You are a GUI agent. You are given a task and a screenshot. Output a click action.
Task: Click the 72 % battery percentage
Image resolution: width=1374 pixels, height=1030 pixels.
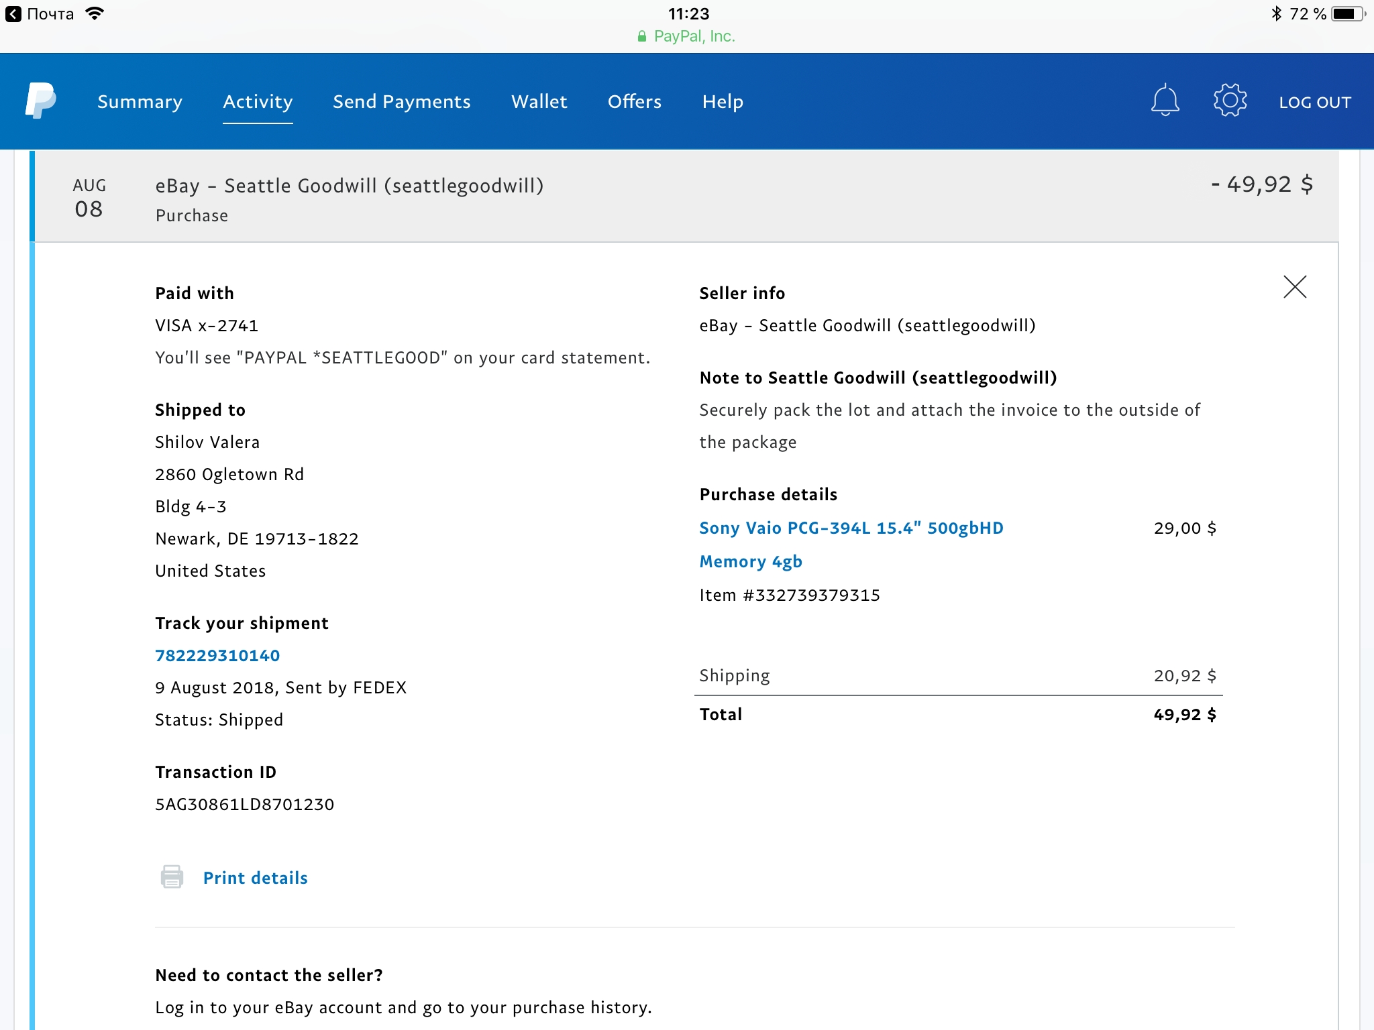(x=1308, y=14)
